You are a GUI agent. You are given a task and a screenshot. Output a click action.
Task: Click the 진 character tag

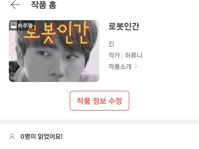[x=111, y=44]
